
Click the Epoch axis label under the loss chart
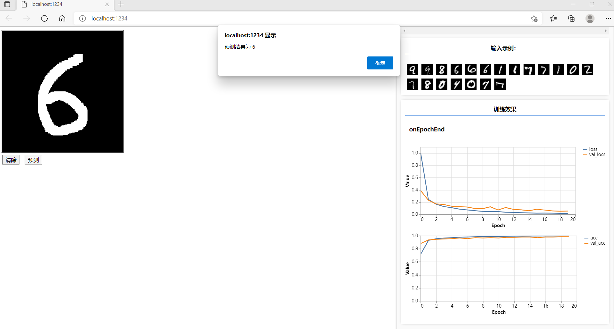point(498,225)
